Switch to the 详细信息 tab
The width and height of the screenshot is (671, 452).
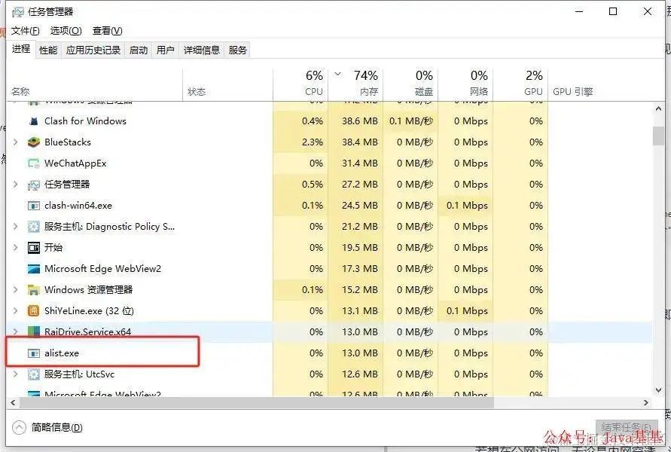pyautogui.click(x=202, y=50)
